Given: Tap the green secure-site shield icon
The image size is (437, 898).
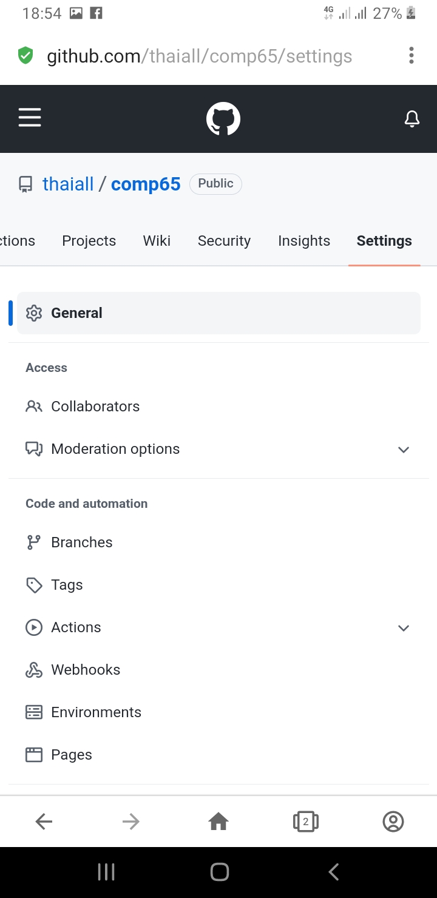Looking at the screenshot, I should point(25,56).
